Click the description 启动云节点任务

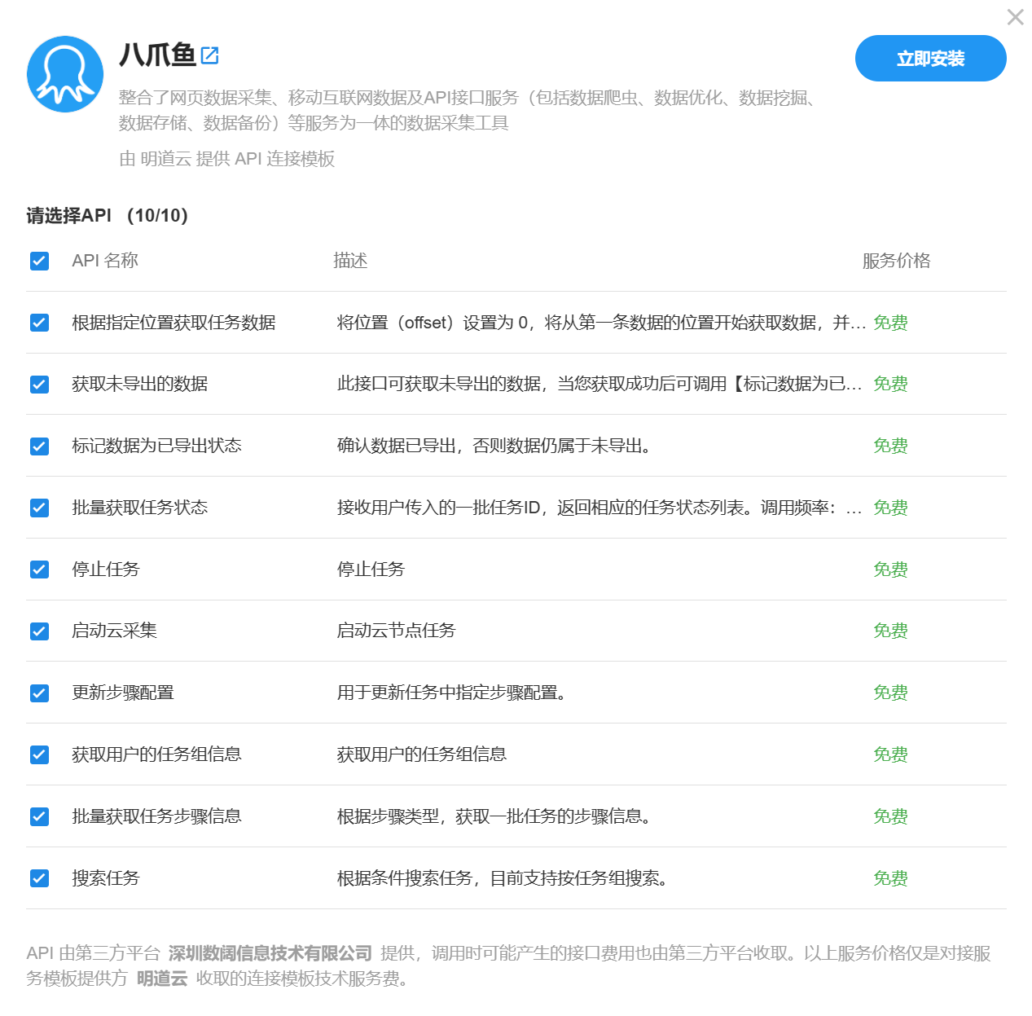396,631
